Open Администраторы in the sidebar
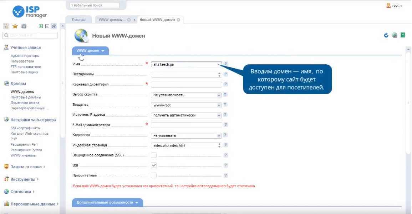This screenshot has height=214, width=412. pyautogui.click(x=25, y=56)
